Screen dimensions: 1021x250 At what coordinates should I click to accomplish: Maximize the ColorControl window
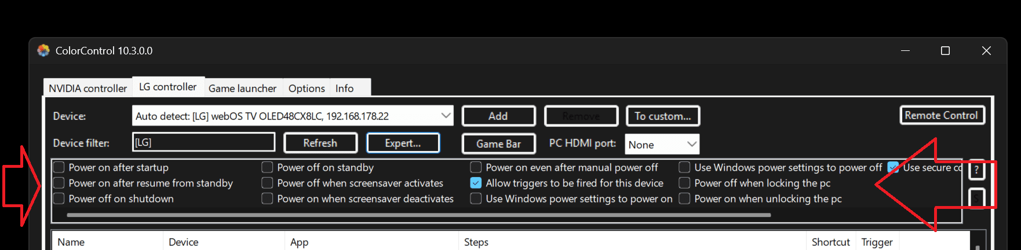[945, 51]
